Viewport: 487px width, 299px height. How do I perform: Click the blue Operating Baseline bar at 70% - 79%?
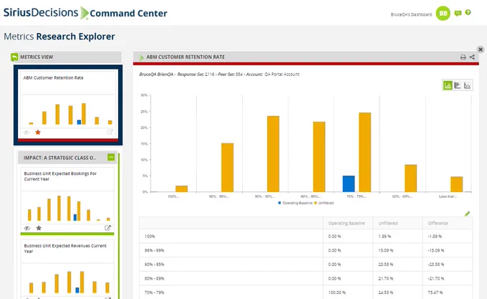(349, 184)
